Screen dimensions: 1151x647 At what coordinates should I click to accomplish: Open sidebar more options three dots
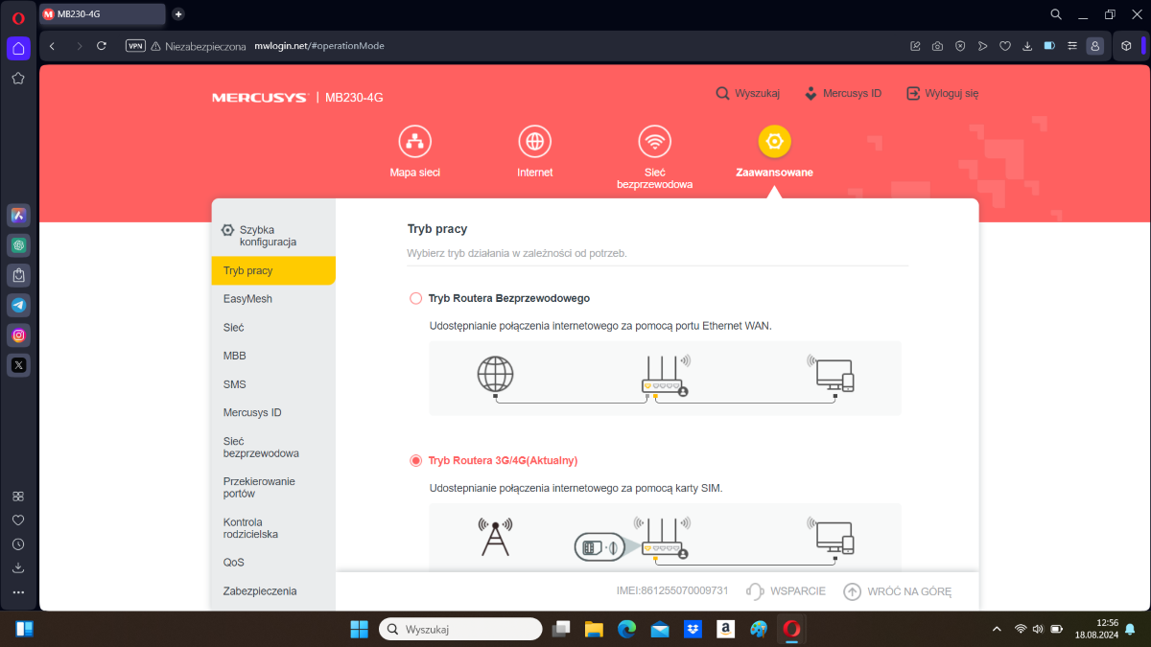pos(18,592)
